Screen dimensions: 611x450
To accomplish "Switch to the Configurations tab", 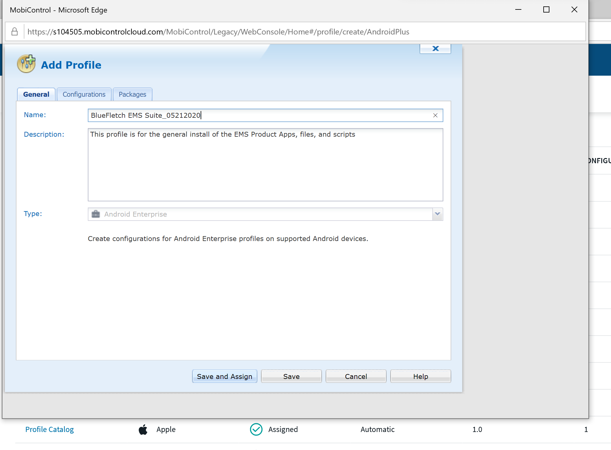I will tap(84, 94).
